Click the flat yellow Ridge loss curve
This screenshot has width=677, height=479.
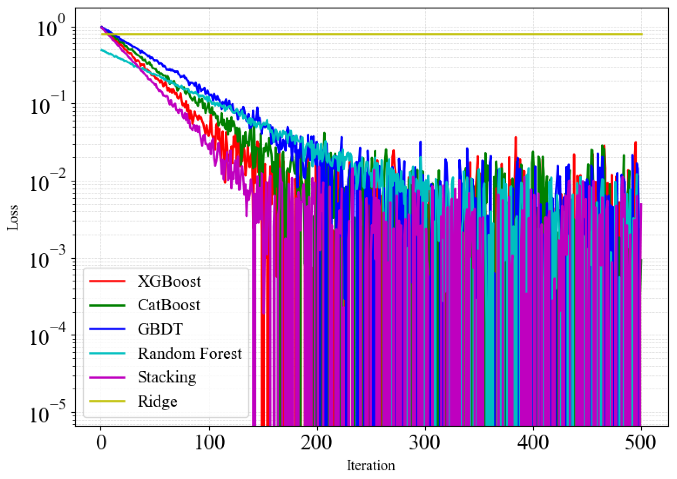[372, 34]
